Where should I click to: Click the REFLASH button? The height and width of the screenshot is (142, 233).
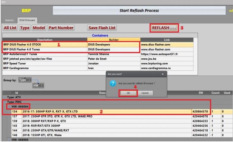click(163, 28)
